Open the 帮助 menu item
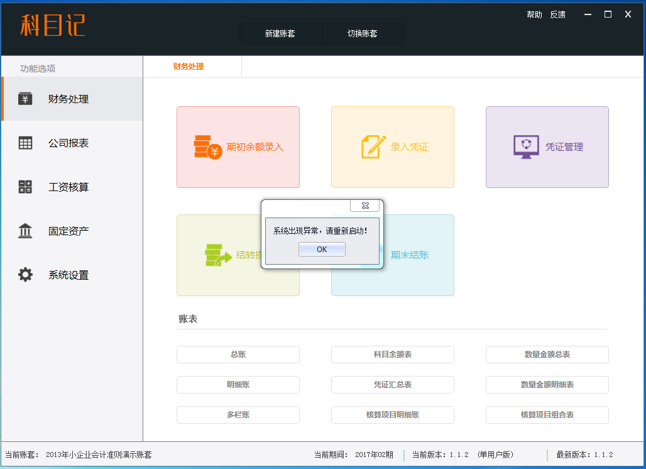Screen dimensions: 646x469 (534, 14)
